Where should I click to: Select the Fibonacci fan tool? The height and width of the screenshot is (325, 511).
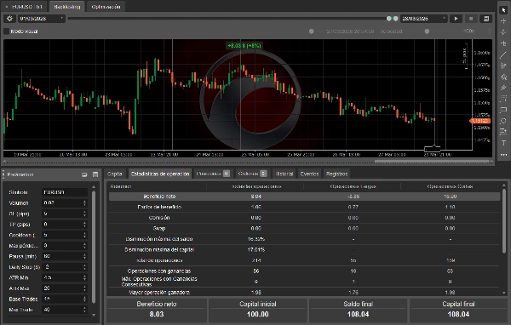[503, 77]
